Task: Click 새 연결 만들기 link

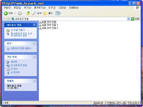Action: [x=18, y=30]
